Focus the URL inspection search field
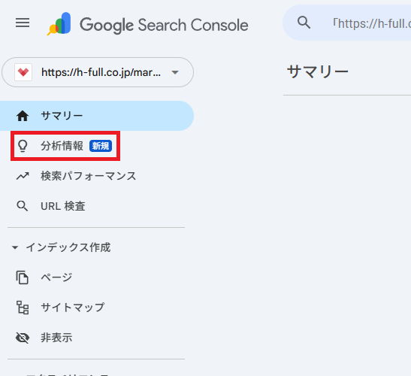Viewport: 411px width, 376px height. coord(346,23)
